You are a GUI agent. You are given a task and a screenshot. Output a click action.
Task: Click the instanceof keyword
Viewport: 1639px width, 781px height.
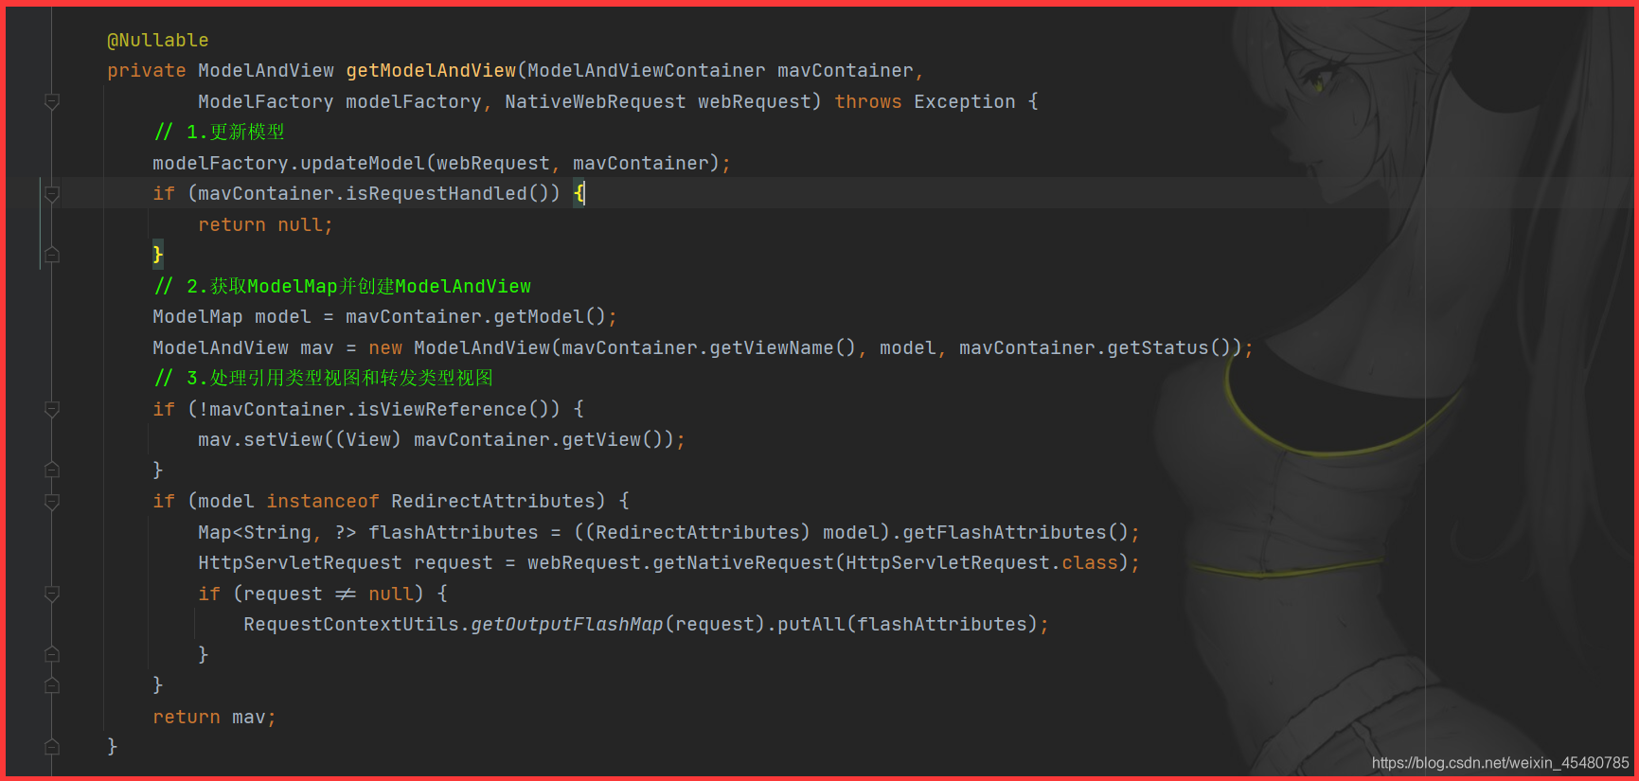[323, 501]
